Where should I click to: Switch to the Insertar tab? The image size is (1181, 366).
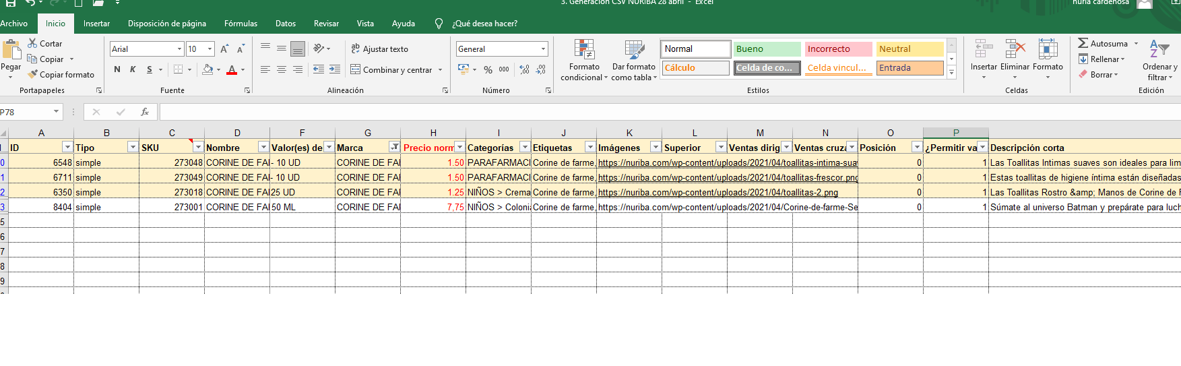click(x=96, y=24)
